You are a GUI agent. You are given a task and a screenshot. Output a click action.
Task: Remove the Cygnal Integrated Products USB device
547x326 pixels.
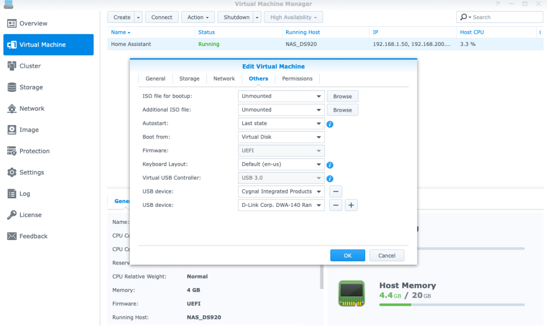pos(335,191)
